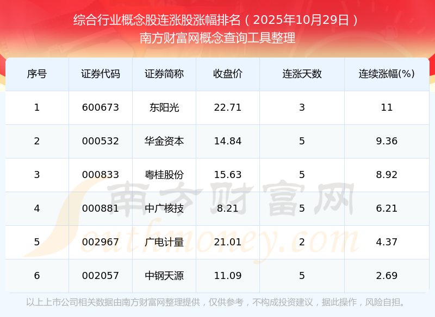Click stock code 002057

point(101,276)
